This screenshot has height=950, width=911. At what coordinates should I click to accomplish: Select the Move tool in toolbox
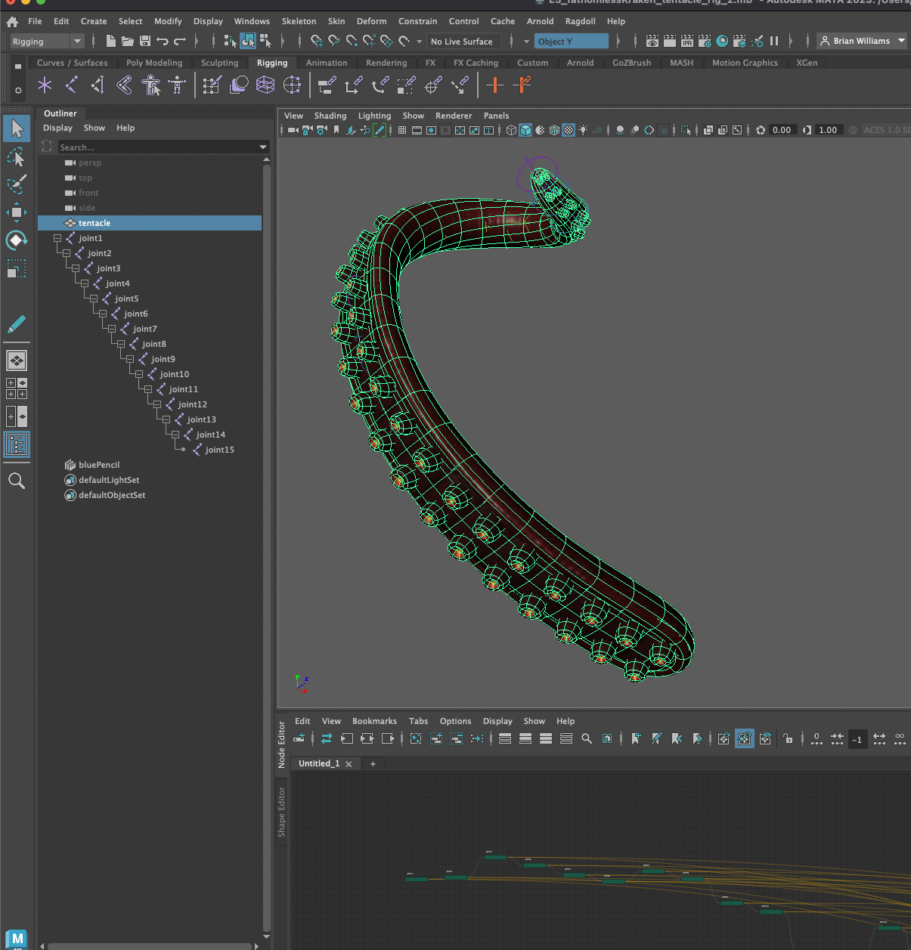16,212
